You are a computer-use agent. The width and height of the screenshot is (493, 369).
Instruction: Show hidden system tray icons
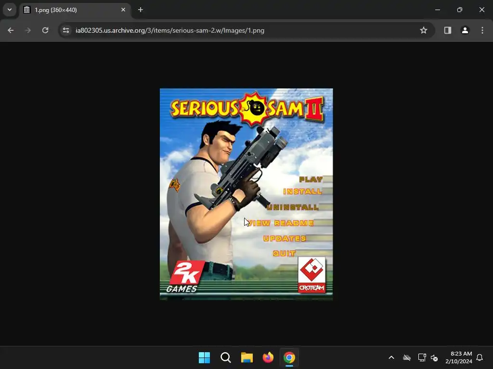tap(391, 357)
